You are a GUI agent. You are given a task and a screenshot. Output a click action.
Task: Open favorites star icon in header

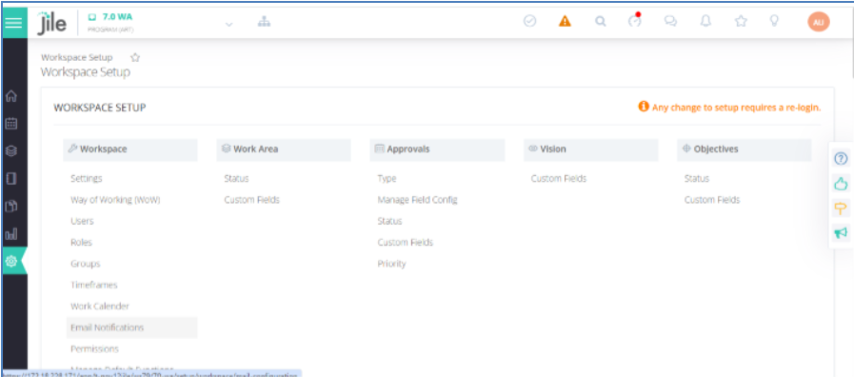tap(741, 21)
